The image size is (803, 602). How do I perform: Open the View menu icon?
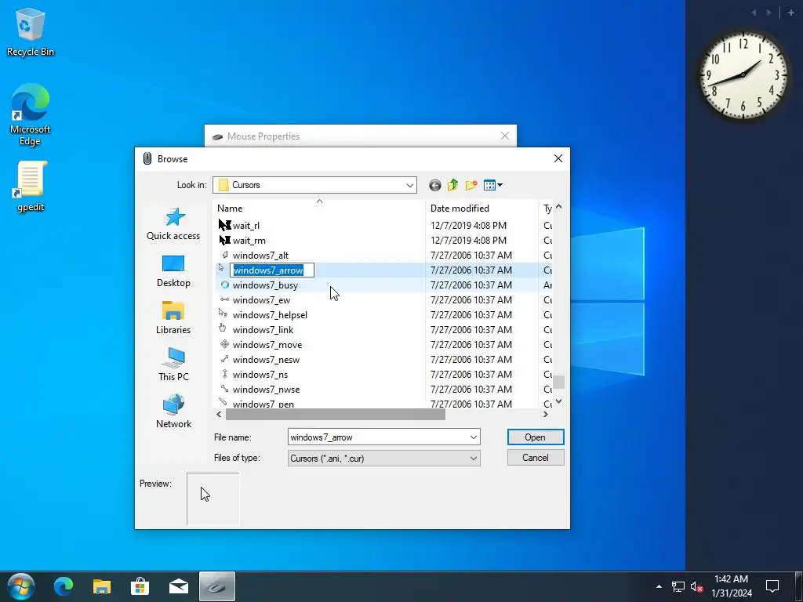coord(492,185)
